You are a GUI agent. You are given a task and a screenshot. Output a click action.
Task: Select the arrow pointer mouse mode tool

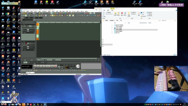pos(22,15)
